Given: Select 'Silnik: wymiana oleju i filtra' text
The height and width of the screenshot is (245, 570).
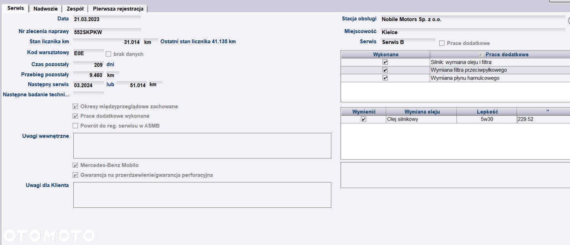Looking at the screenshot, I should [x=461, y=62].
